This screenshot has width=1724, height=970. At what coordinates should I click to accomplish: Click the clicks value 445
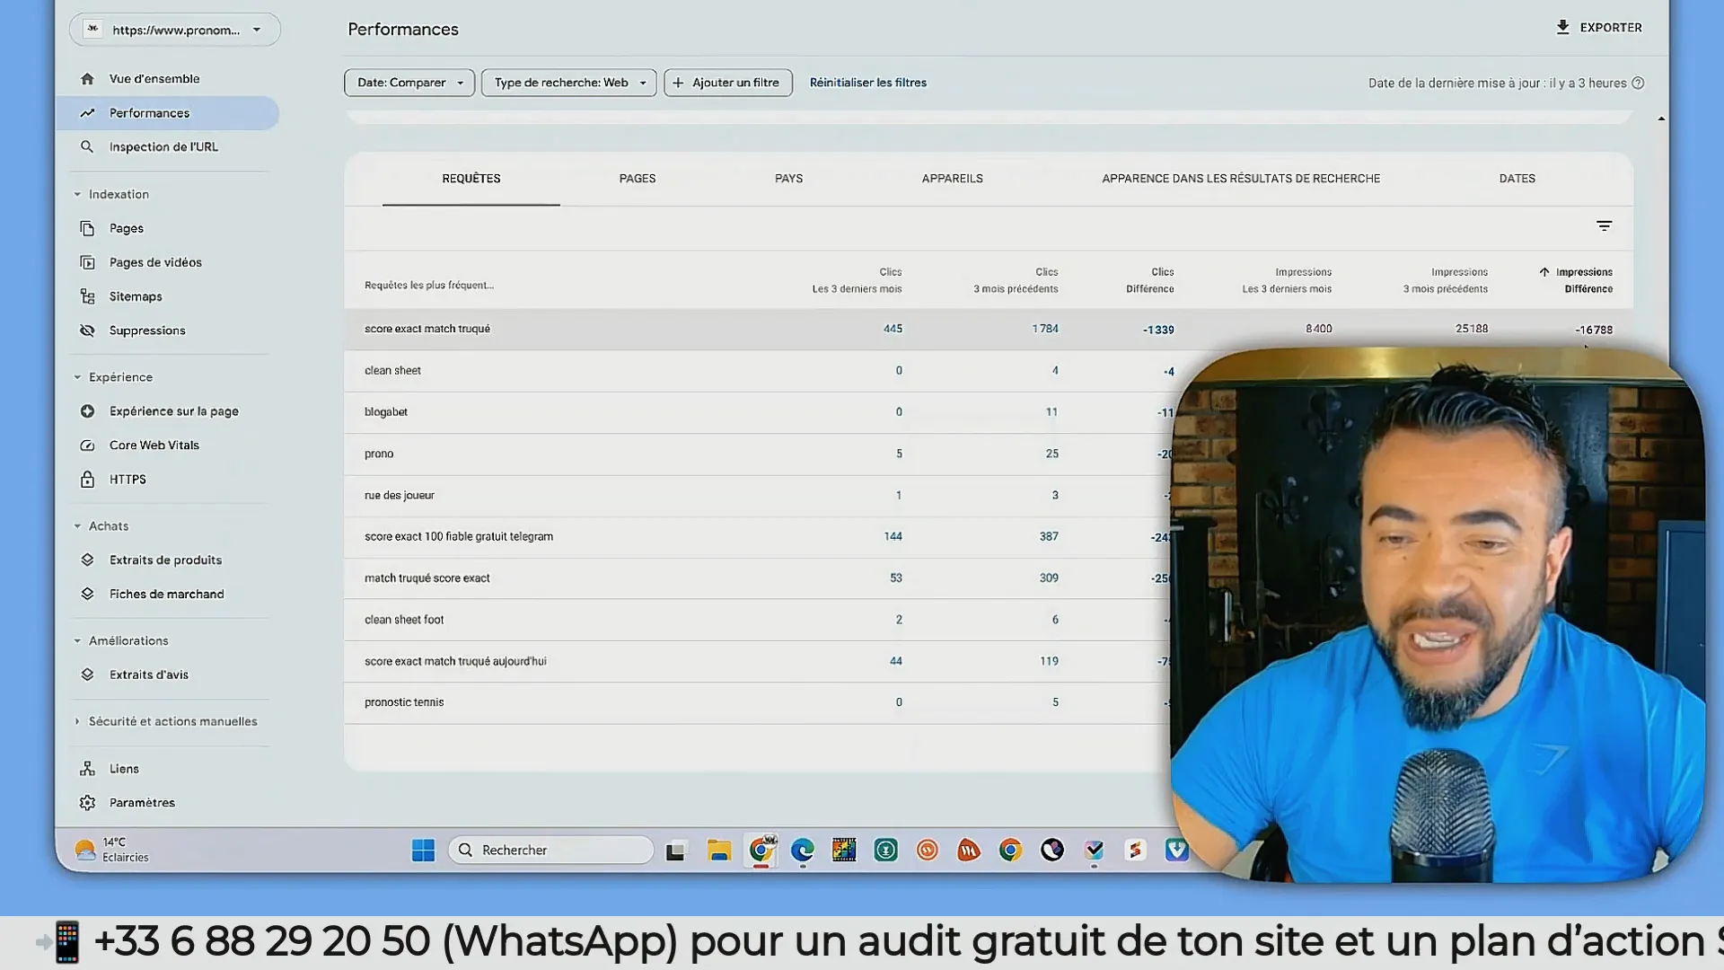(893, 330)
